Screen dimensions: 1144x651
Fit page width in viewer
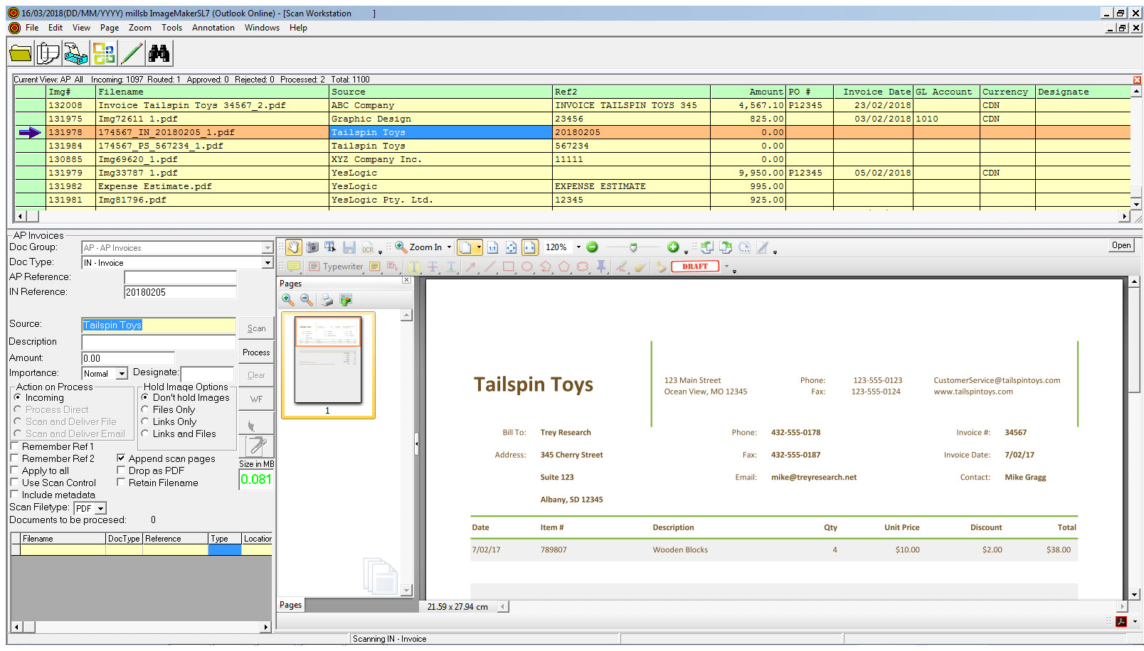[530, 247]
